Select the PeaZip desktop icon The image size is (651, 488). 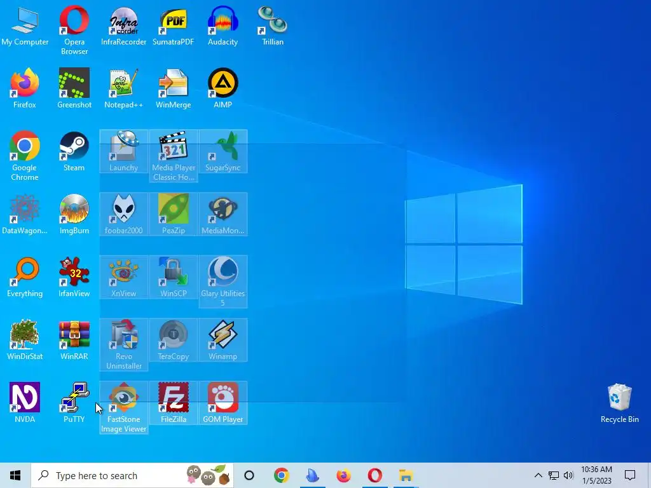click(174, 214)
